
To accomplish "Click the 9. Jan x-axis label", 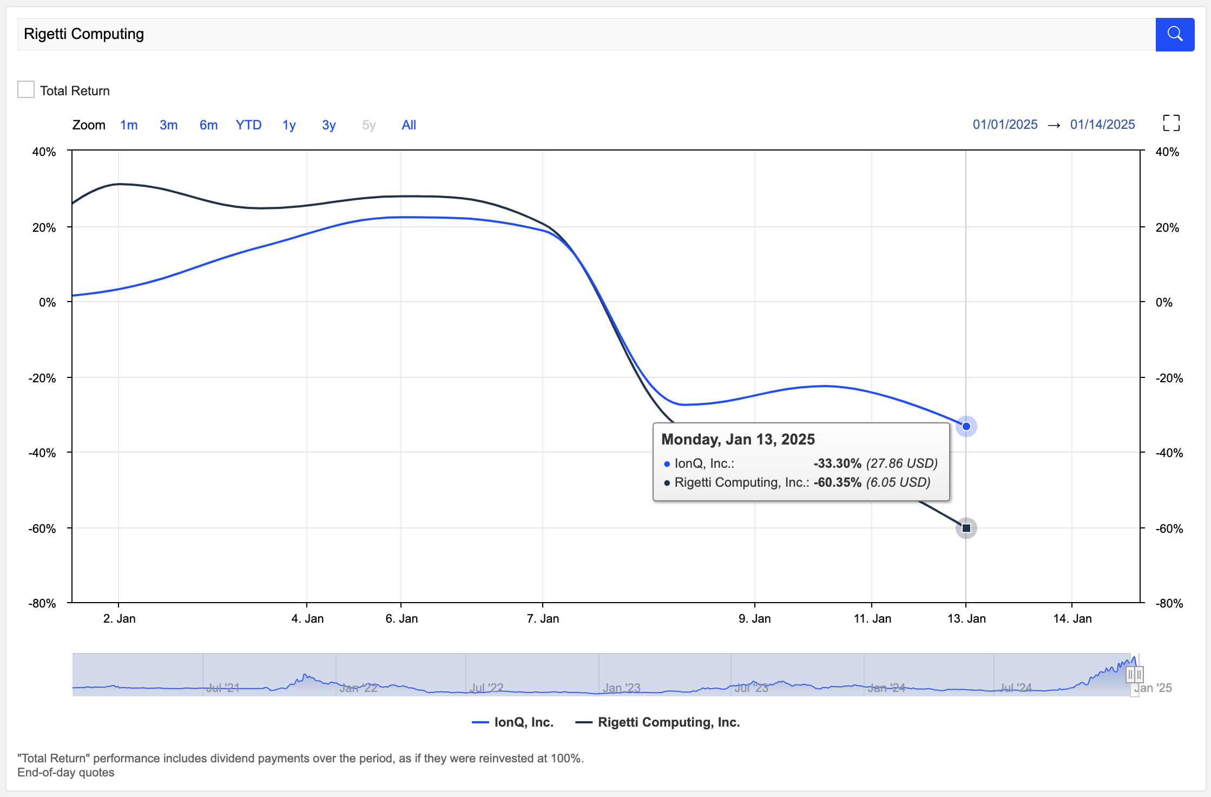I will (x=755, y=619).
